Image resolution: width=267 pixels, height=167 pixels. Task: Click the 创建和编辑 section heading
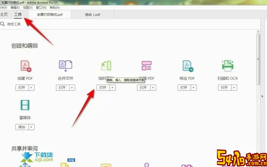[24, 46]
